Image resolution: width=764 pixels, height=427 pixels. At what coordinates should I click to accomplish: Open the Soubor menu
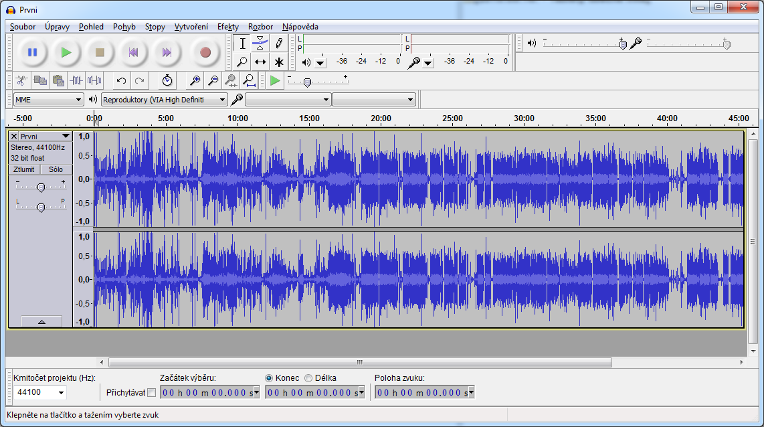(23, 27)
